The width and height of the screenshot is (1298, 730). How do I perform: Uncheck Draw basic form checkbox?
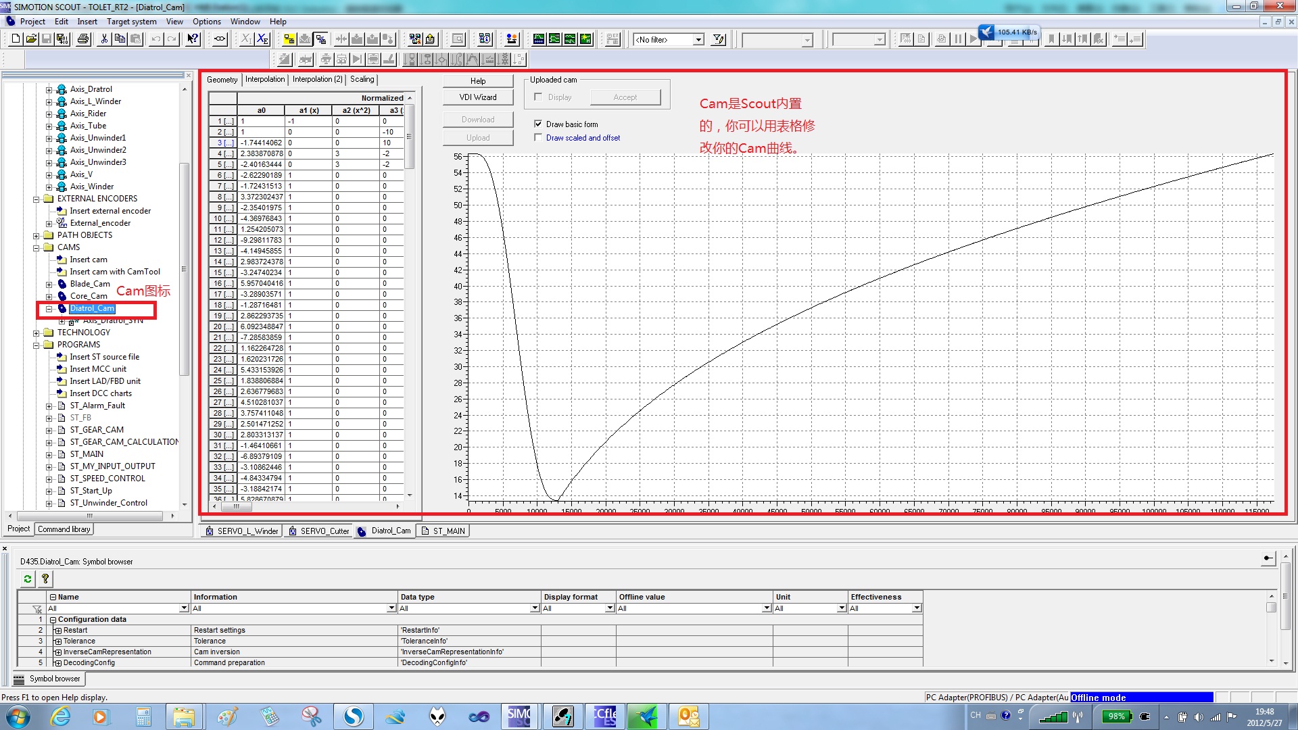(538, 124)
